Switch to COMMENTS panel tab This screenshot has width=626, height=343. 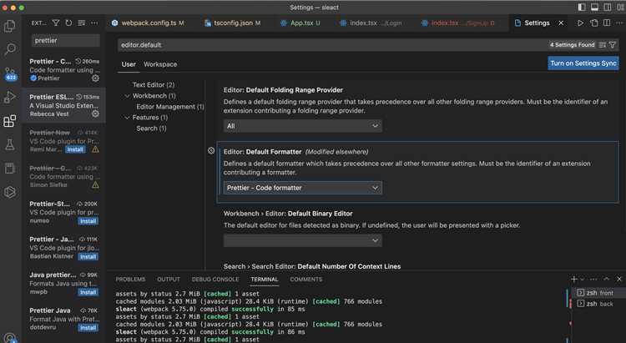[x=306, y=279]
